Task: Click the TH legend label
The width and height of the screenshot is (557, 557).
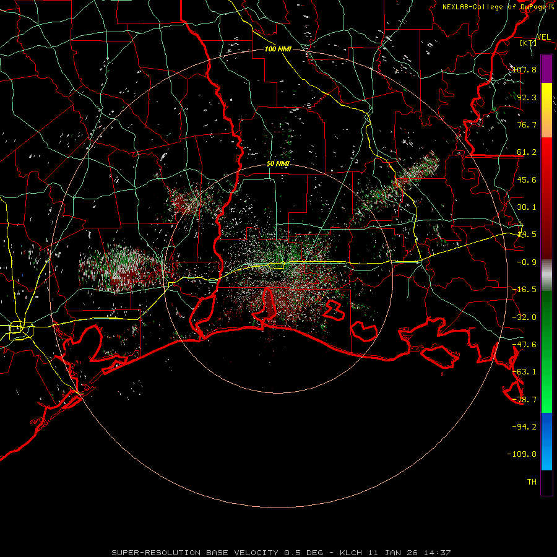Action: [532, 482]
